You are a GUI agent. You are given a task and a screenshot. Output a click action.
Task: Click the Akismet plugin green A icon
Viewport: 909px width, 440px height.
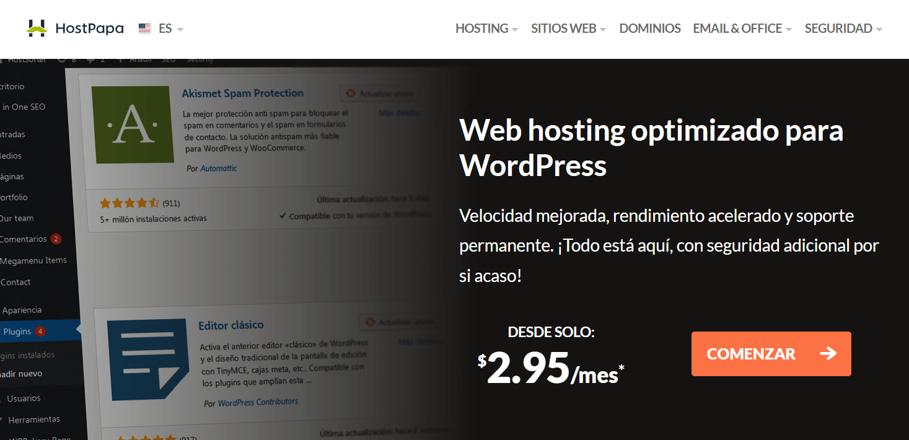click(133, 125)
